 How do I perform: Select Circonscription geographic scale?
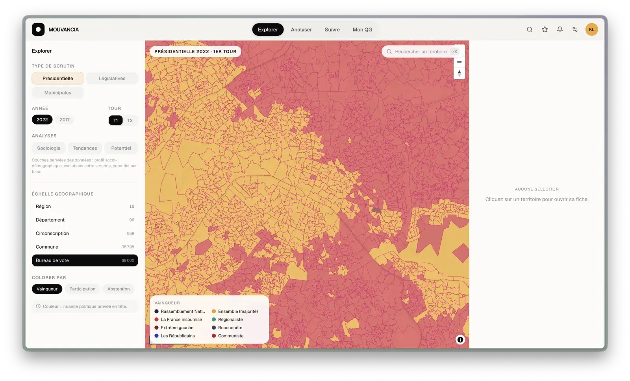pyautogui.click(x=85, y=233)
